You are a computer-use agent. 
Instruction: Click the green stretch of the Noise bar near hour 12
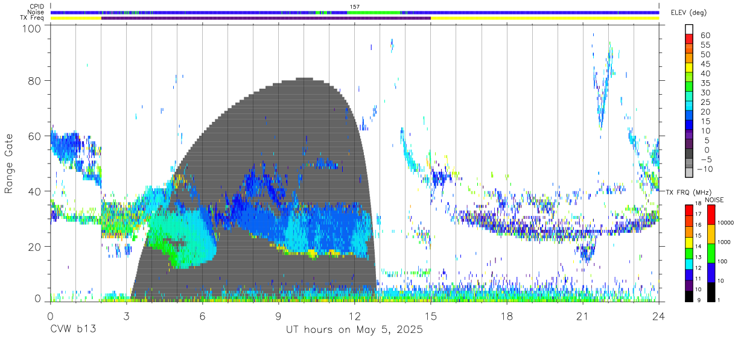tap(373, 12)
